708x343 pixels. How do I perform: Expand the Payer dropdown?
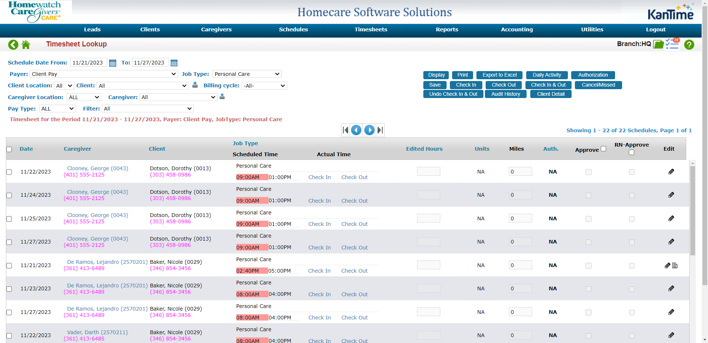(x=104, y=74)
